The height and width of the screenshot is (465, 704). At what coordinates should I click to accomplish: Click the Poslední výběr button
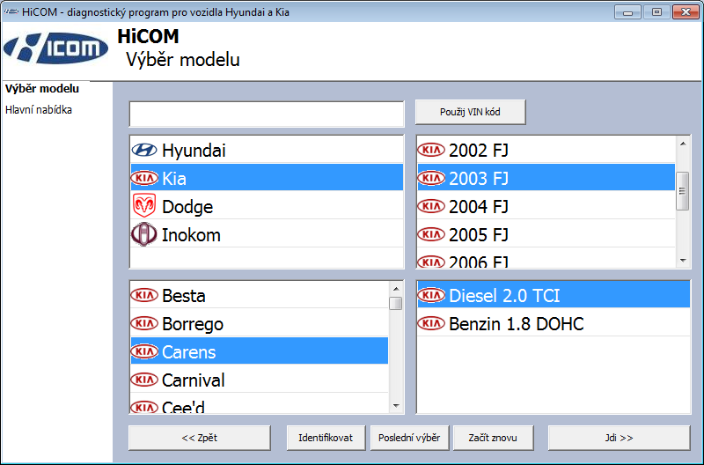[409, 438]
